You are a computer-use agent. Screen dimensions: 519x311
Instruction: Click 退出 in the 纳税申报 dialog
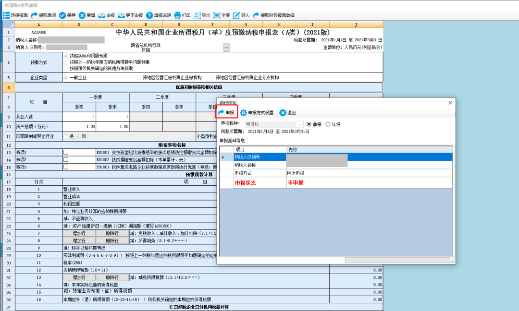tap(288, 113)
